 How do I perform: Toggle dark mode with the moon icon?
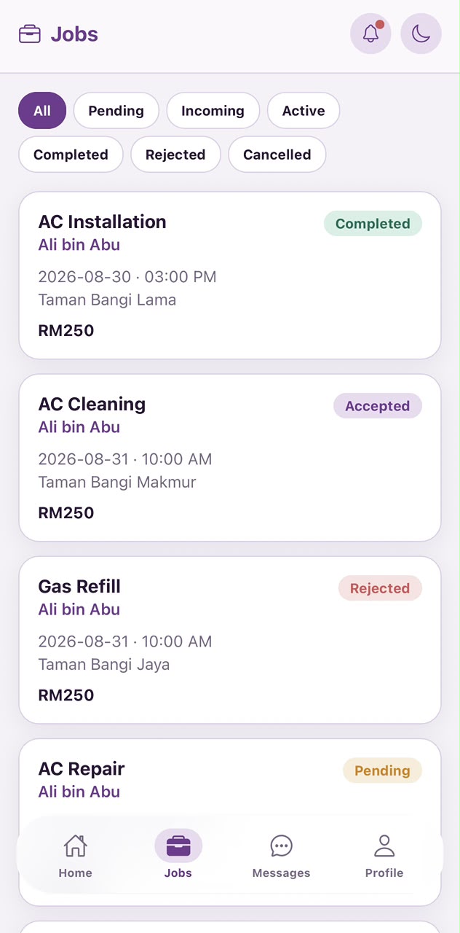click(x=421, y=34)
